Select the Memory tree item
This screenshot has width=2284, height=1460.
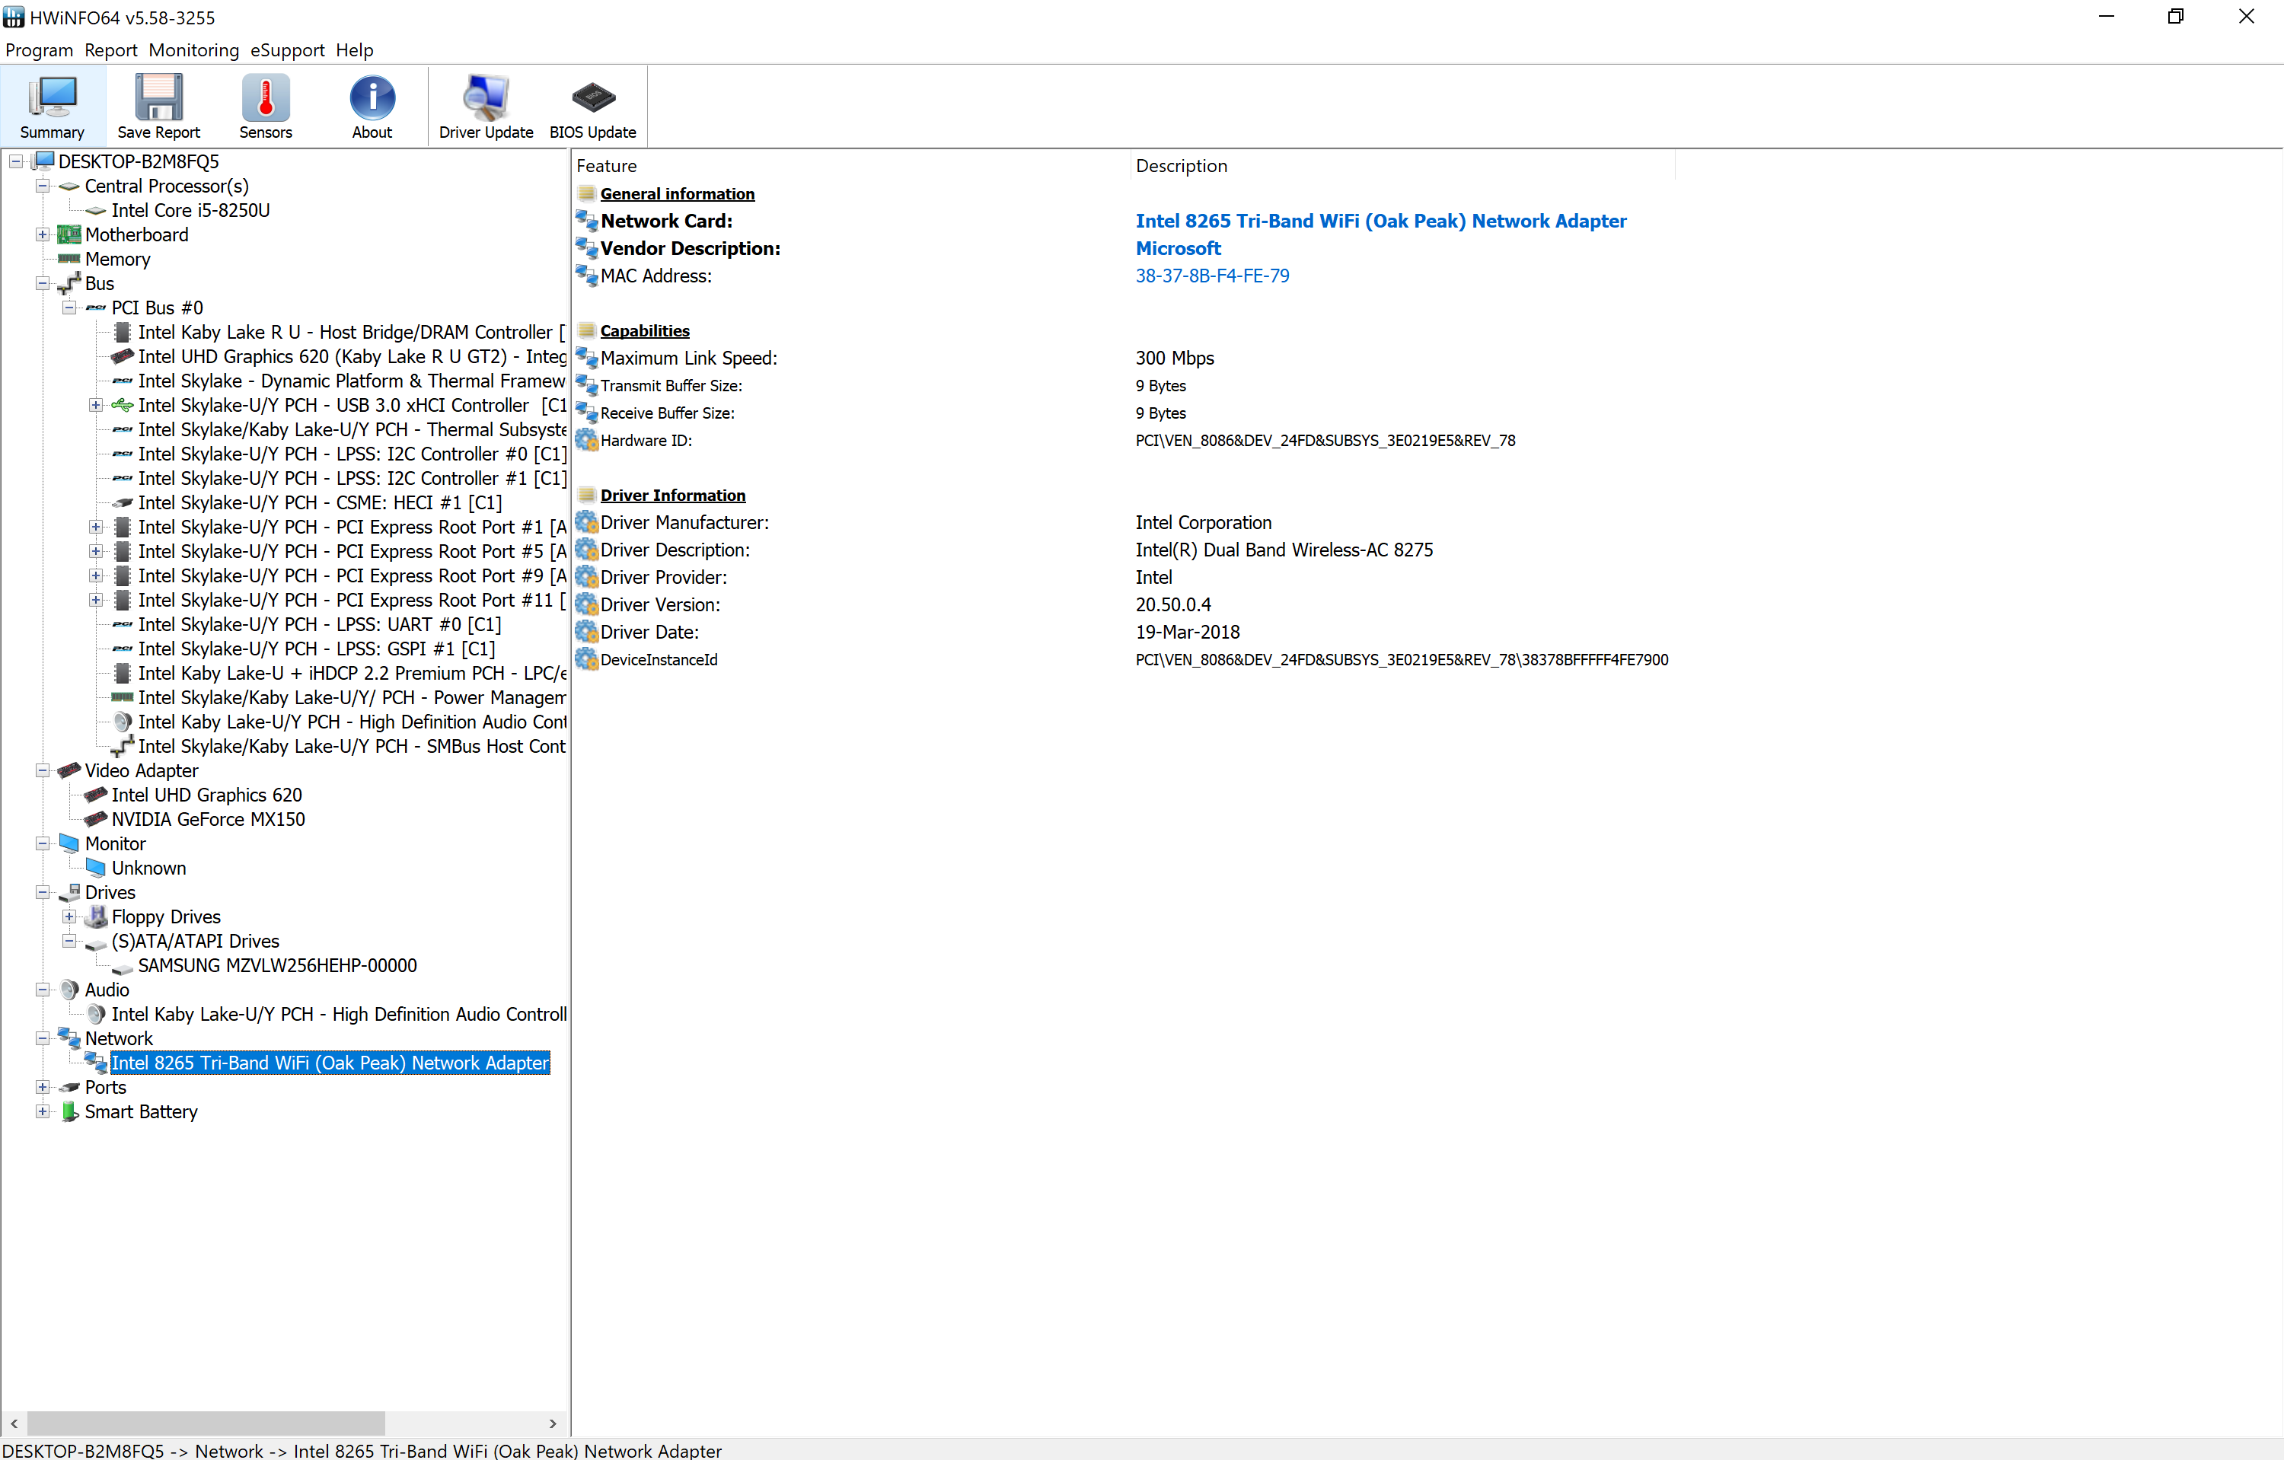pyautogui.click(x=117, y=259)
